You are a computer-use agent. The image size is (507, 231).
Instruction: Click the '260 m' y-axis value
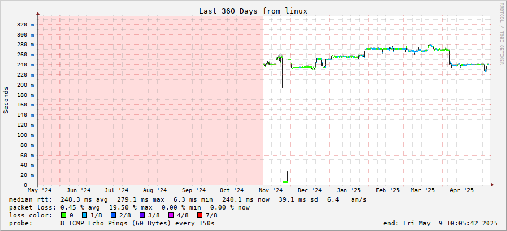pyautogui.click(x=27, y=55)
